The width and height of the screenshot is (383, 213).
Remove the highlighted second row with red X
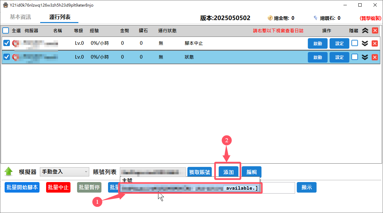coord(375,57)
